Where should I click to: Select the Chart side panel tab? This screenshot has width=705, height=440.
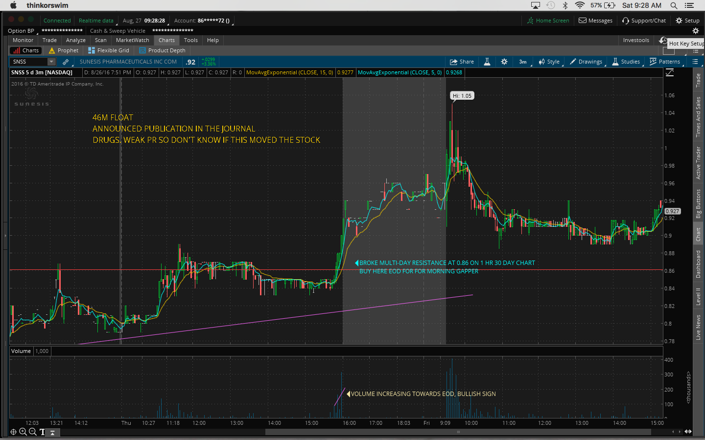click(x=699, y=235)
